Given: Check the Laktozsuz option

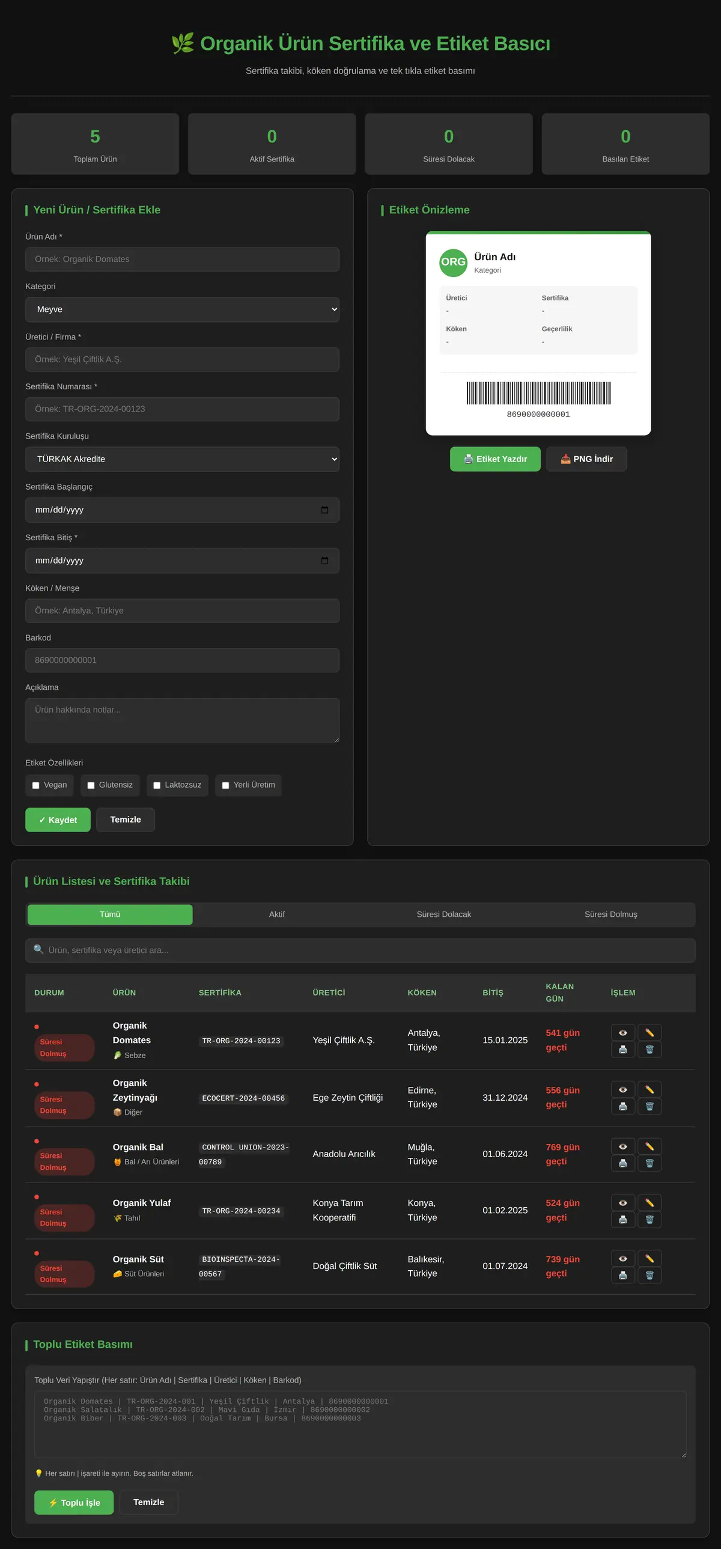Looking at the screenshot, I should coord(157,785).
